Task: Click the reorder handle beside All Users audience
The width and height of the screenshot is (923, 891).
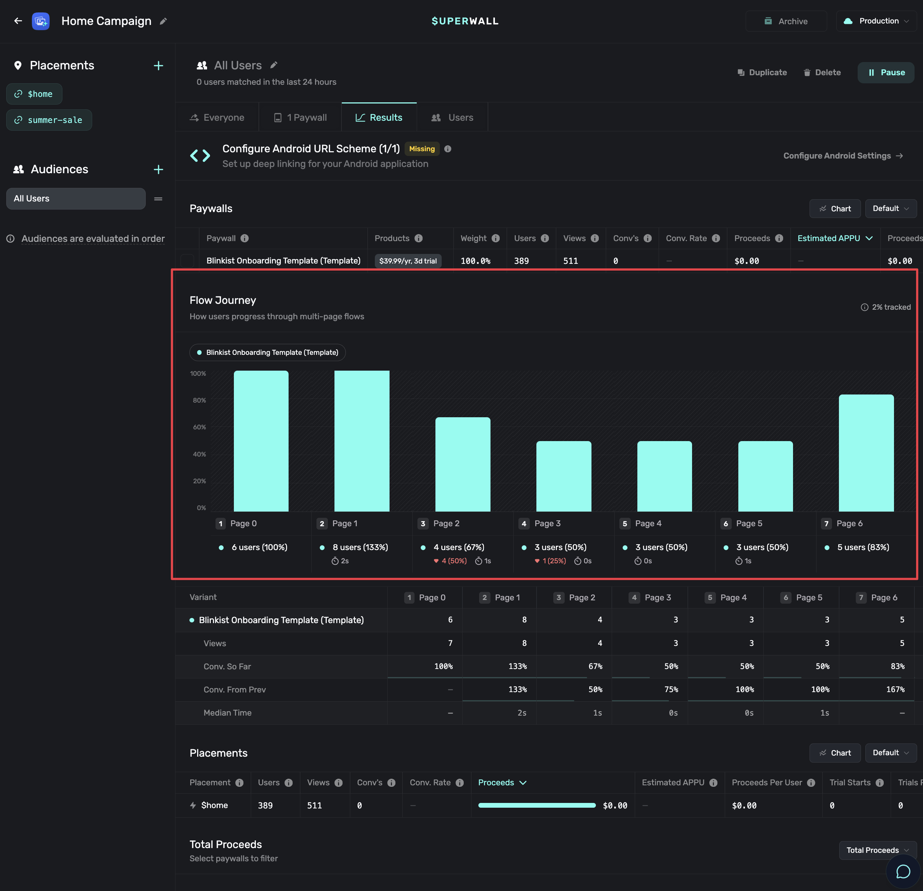Action: click(x=158, y=199)
